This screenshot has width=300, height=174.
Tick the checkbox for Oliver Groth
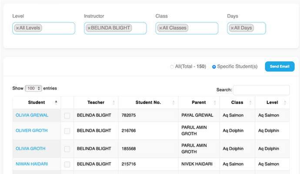pos(67,131)
